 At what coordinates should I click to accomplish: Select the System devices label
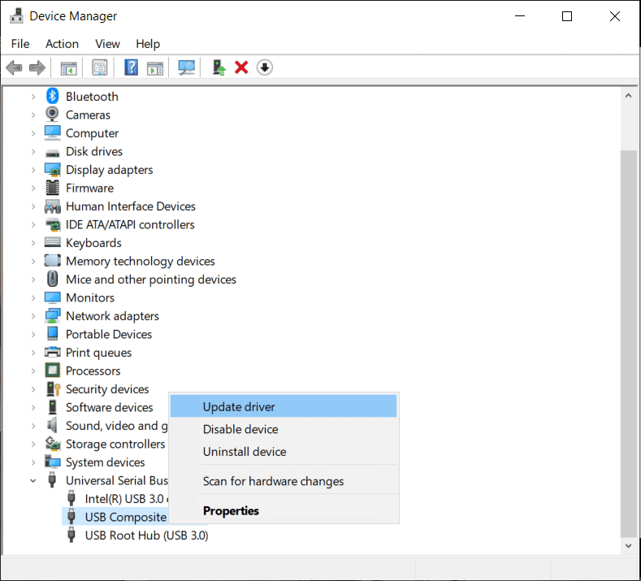[x=106, y=462]
